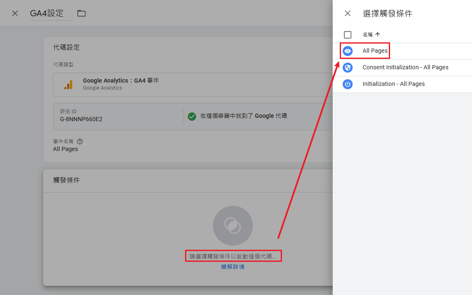Click the All Pages event name value
The width and height of the screenshot is (472, 295).
[x=66, y=149]
